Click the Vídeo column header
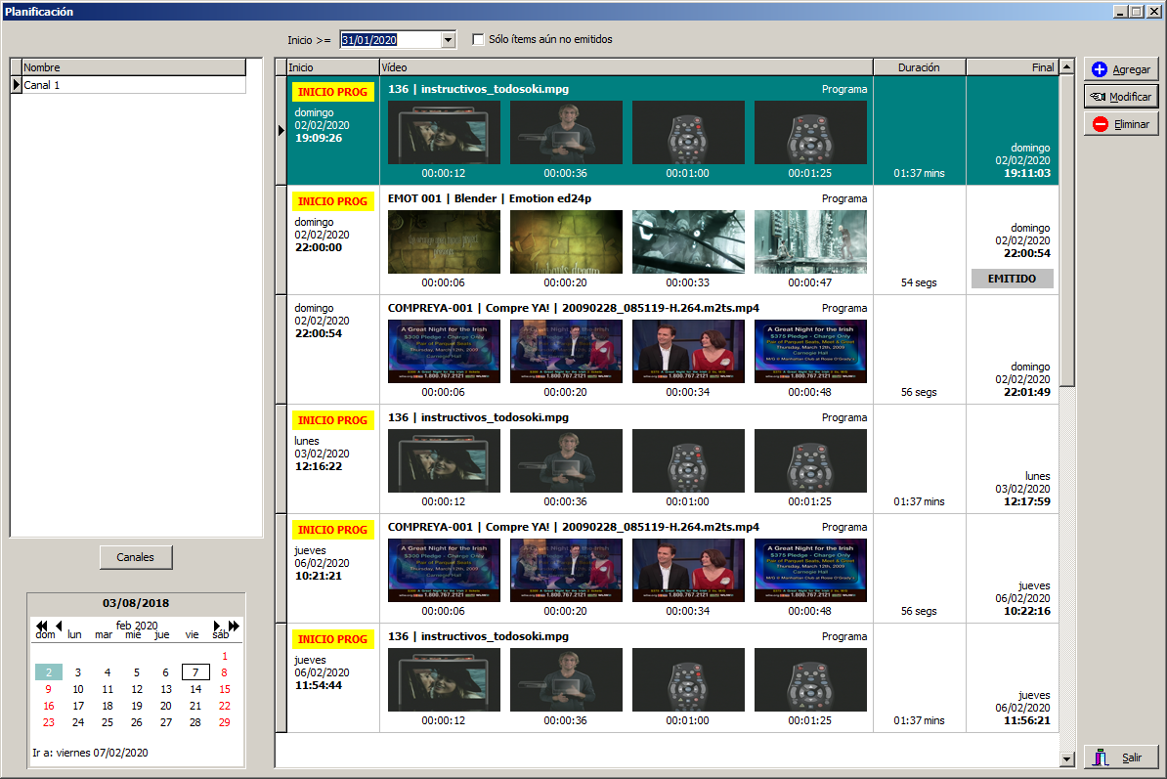Viewport: 1167px width, 779px height. pos(626,67)
